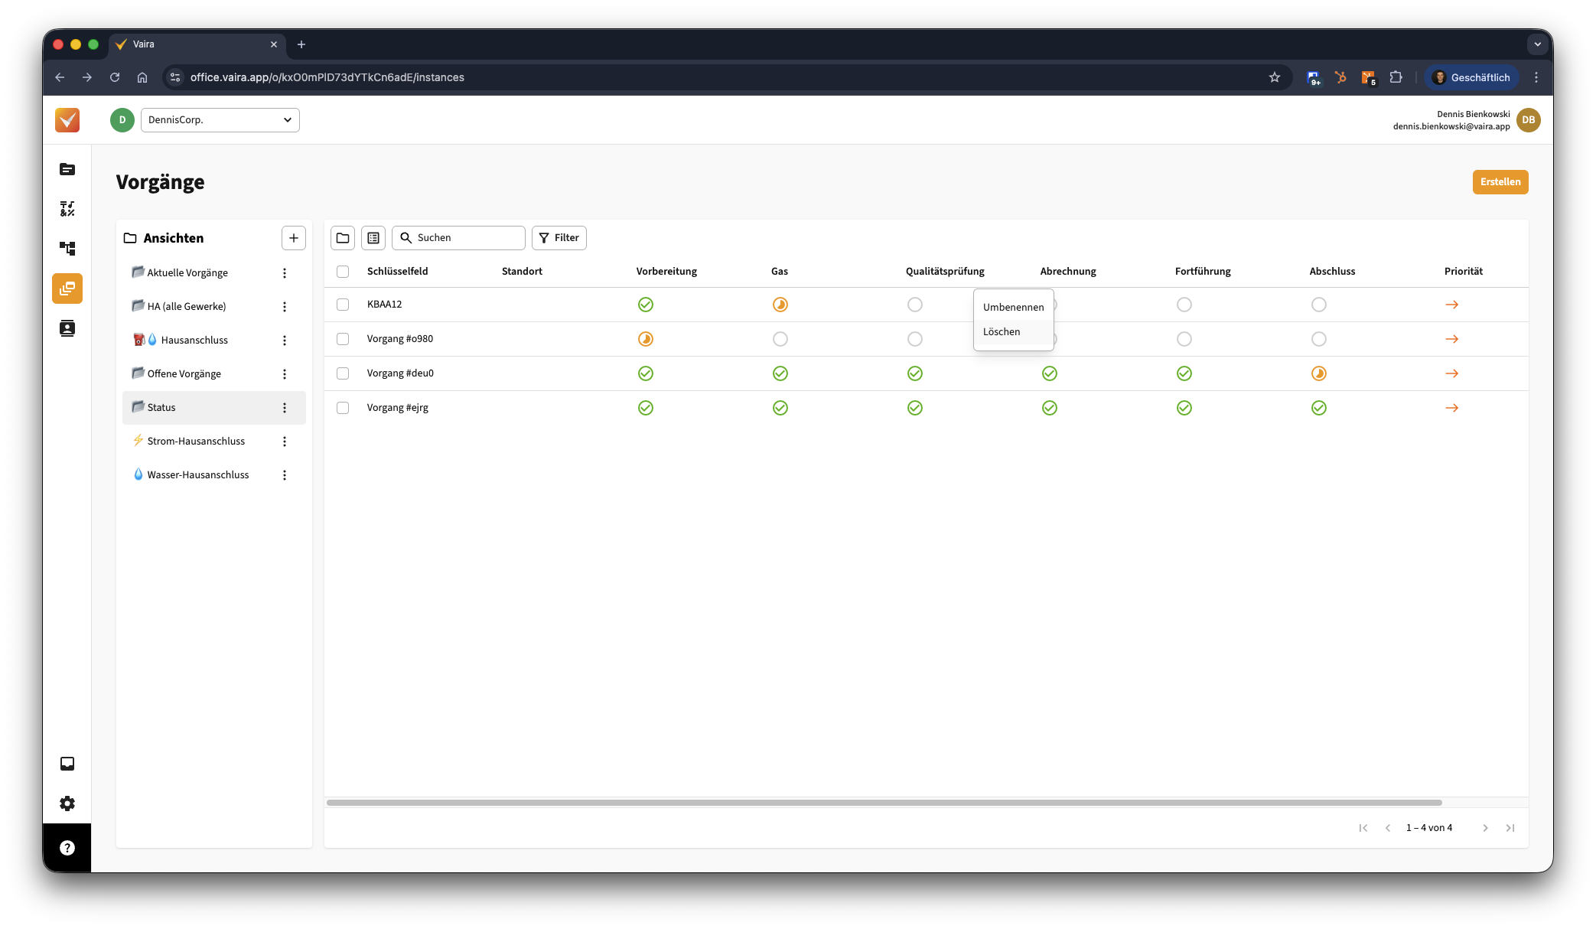
Task: Open the inbox icon in left sidebar
Action: (x=67, y=764)
